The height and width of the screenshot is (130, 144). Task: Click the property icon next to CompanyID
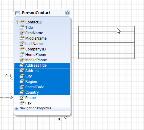pos(22,49)
